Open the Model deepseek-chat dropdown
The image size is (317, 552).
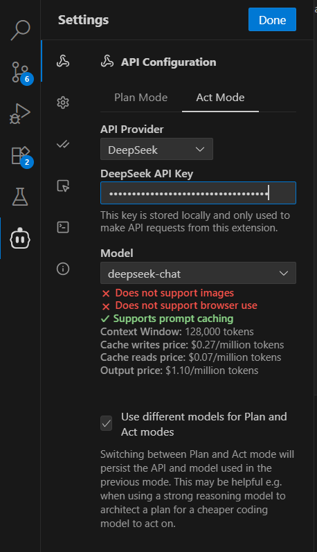click(198, 273)
